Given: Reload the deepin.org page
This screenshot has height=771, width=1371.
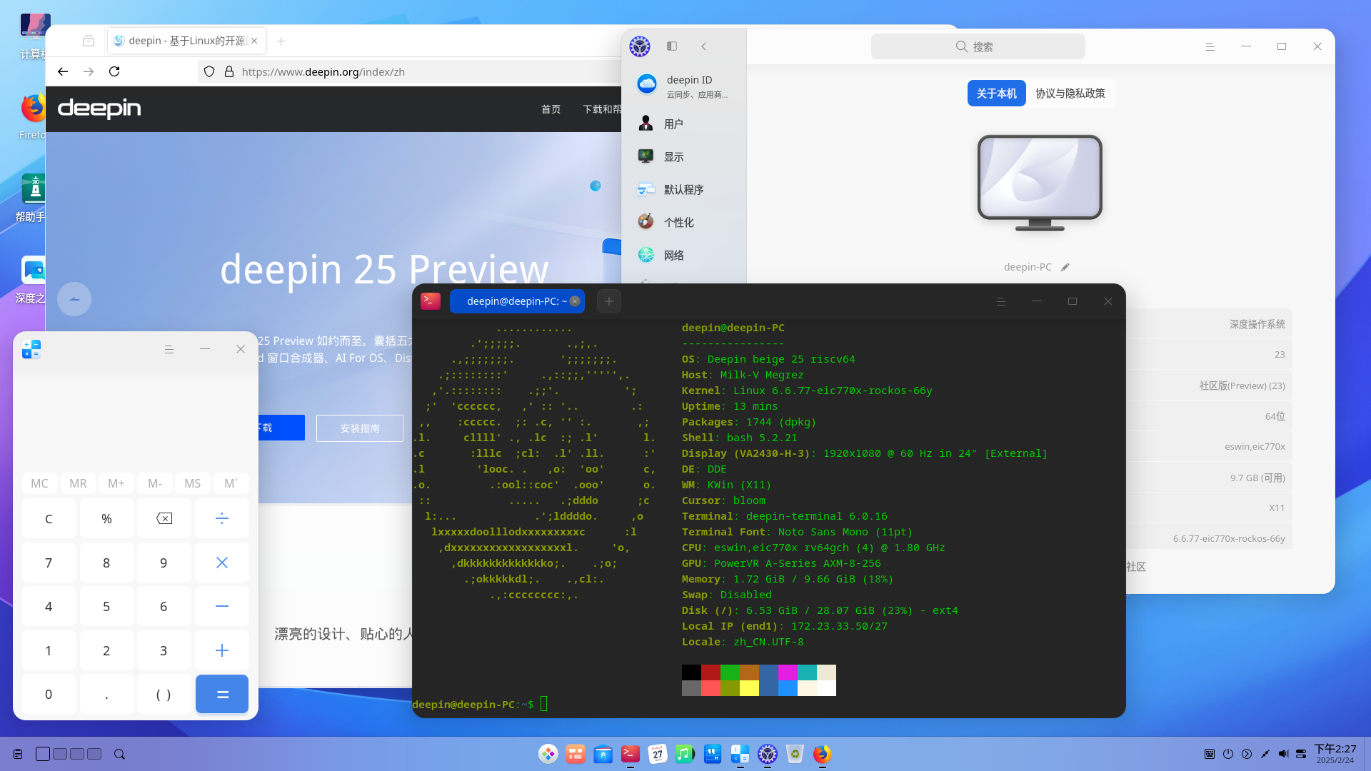Looking at the screenshot, I should tap(114, 71).
